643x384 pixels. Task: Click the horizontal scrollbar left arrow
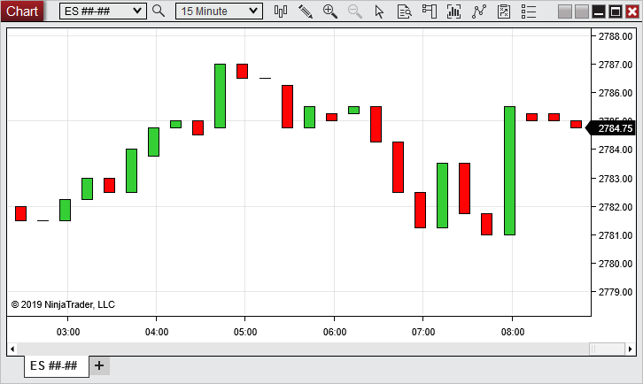coord(13,349)
